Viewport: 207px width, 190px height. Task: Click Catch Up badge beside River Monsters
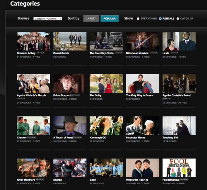click(x=40, y=180)
